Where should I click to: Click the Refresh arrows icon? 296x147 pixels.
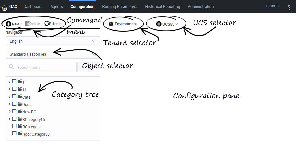click(x=47, y=23)
